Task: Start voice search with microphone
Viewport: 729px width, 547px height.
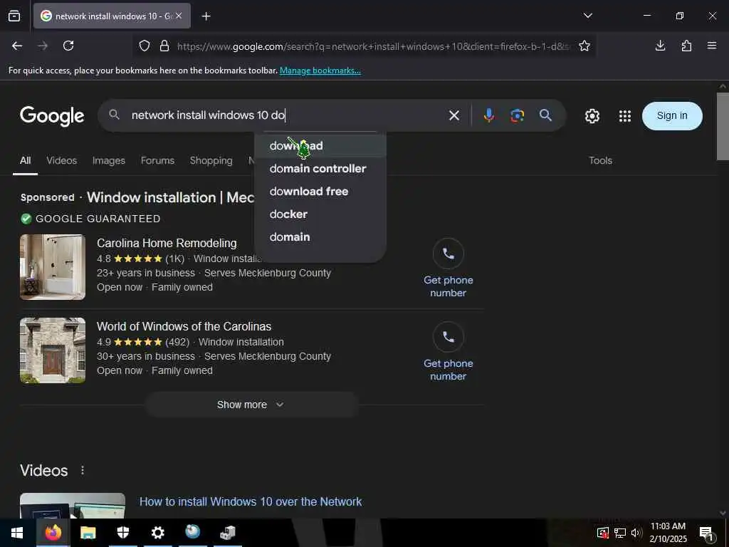Action: (x=488, y=115)
